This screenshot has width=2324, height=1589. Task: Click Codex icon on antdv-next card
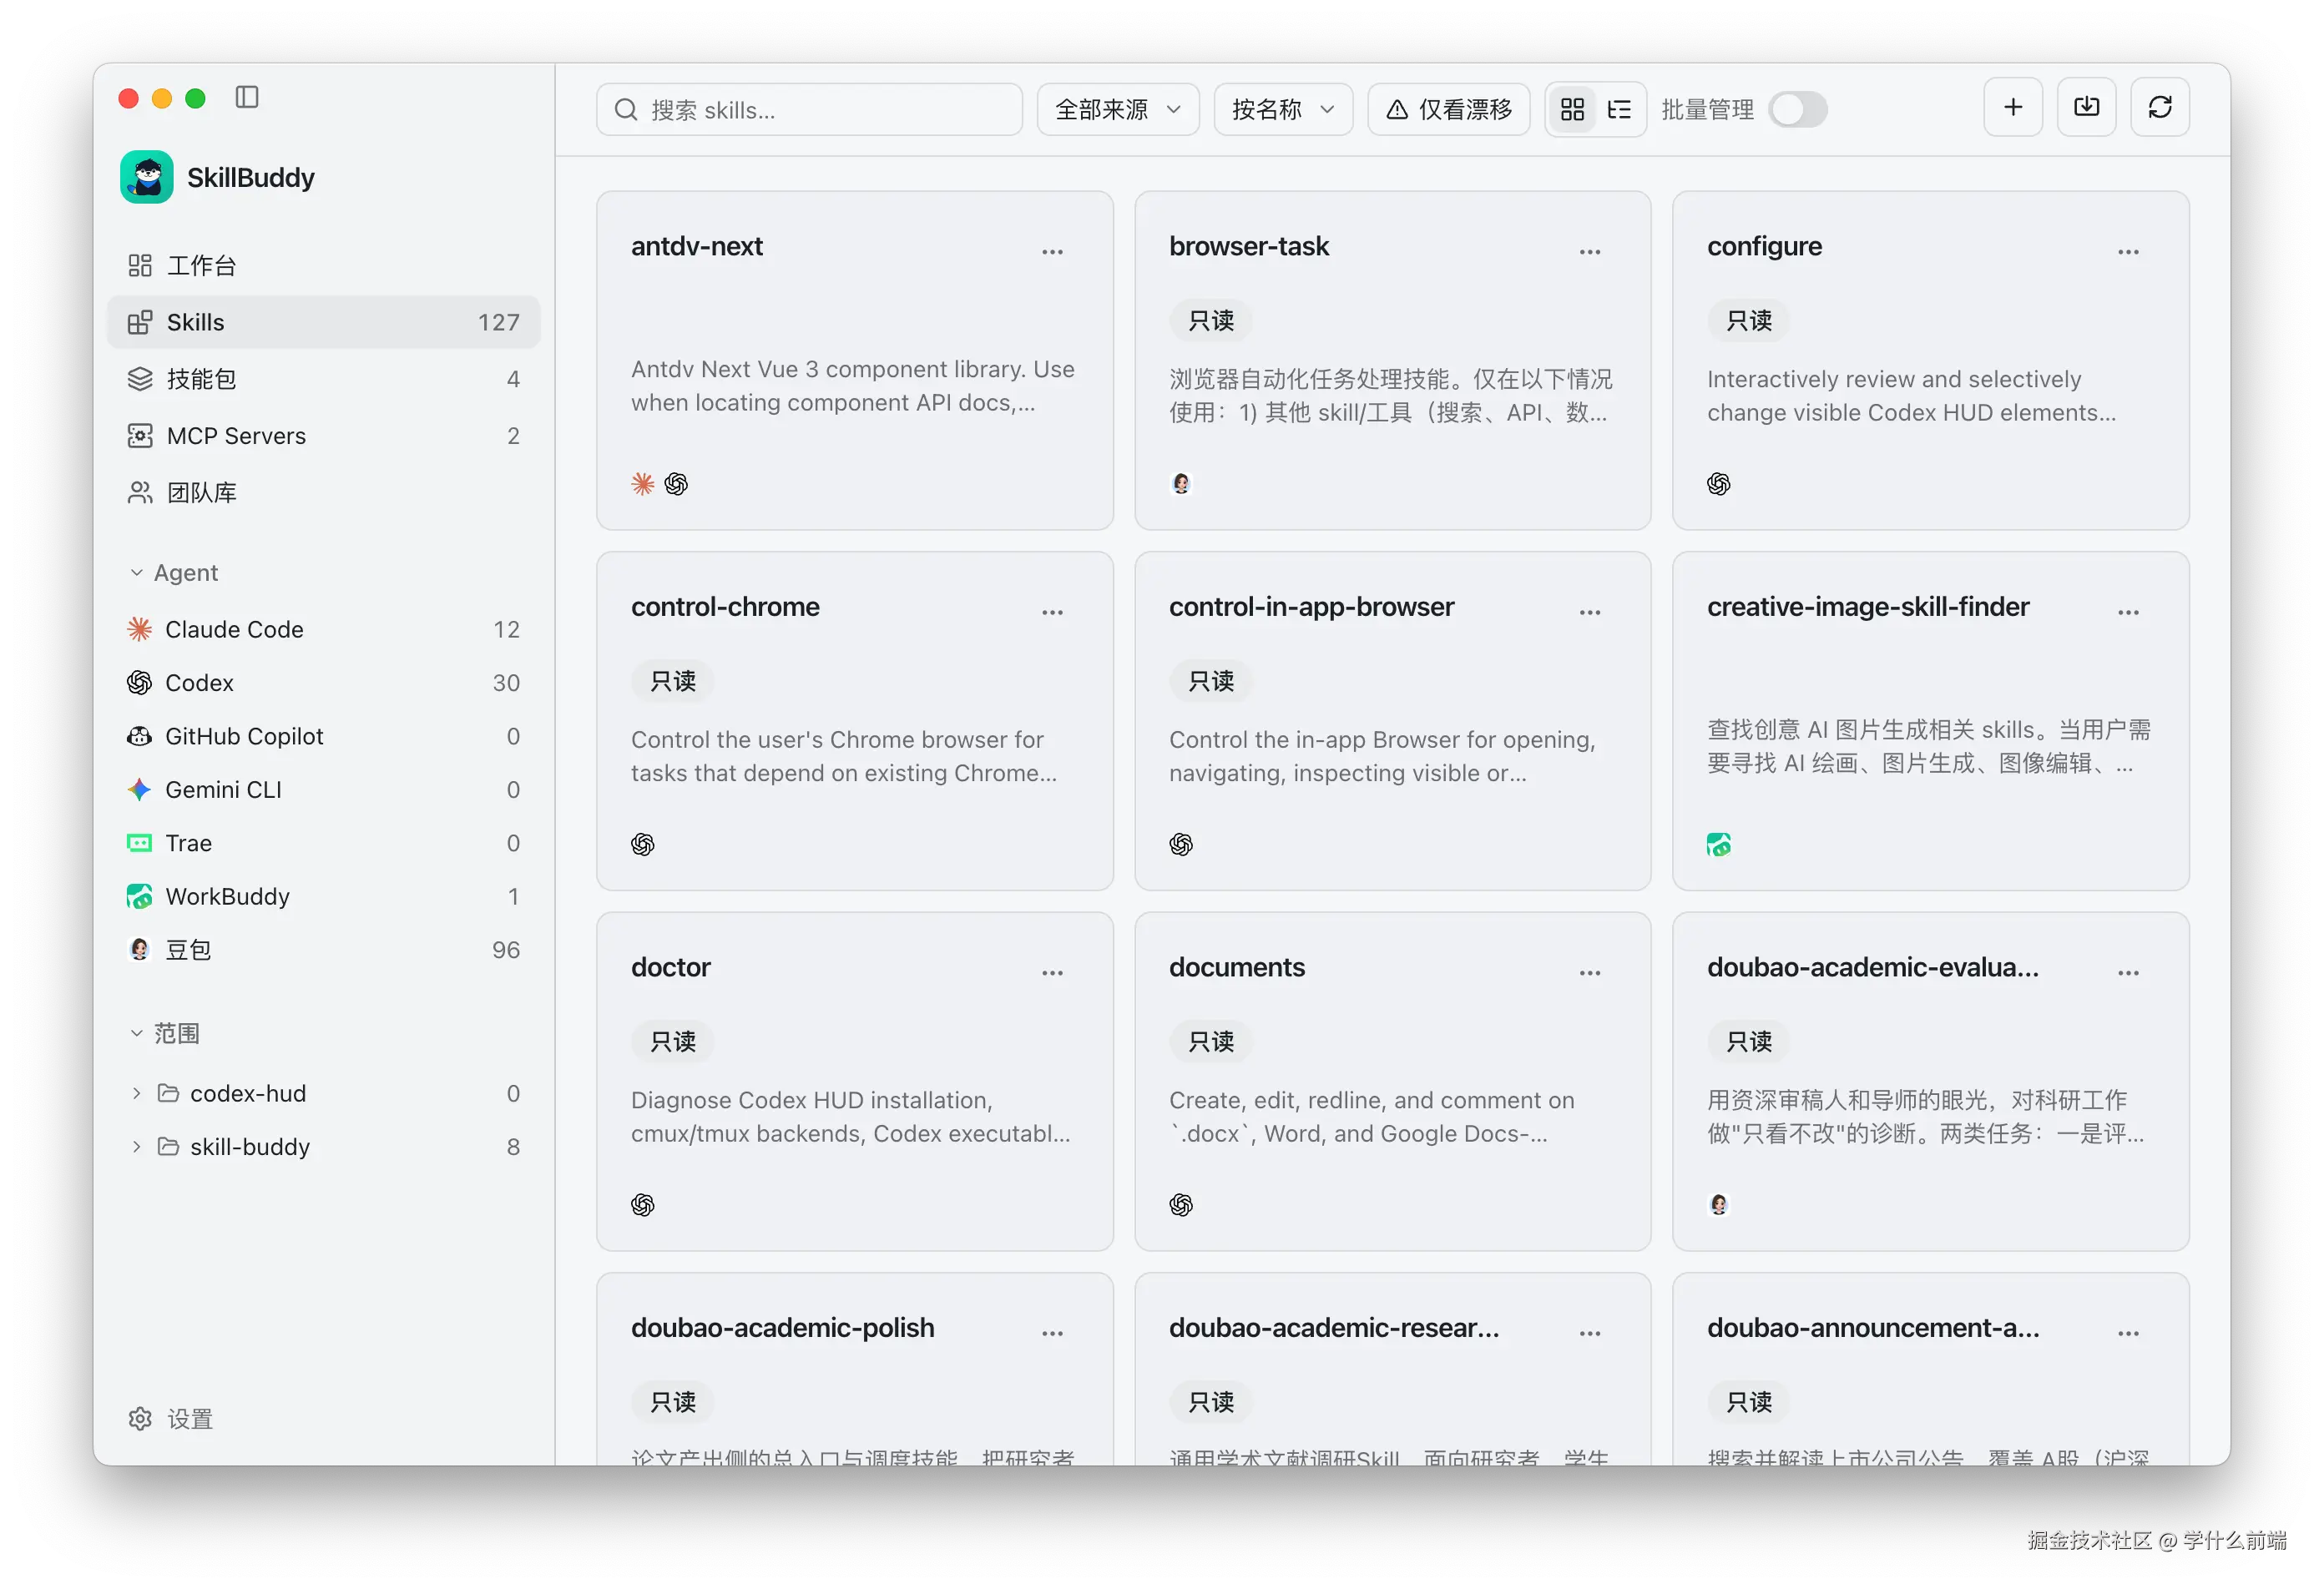[x=676, y=484]
